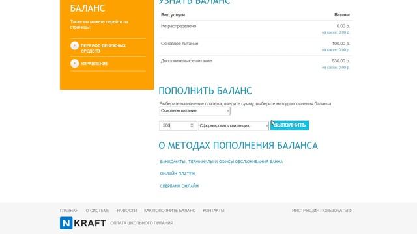Image resolution: width=417 pixels, height=234 pixels.
Task: Open the СБЕРБАНК ОНЛАЙН link
Action: click(x=179, y=186)
